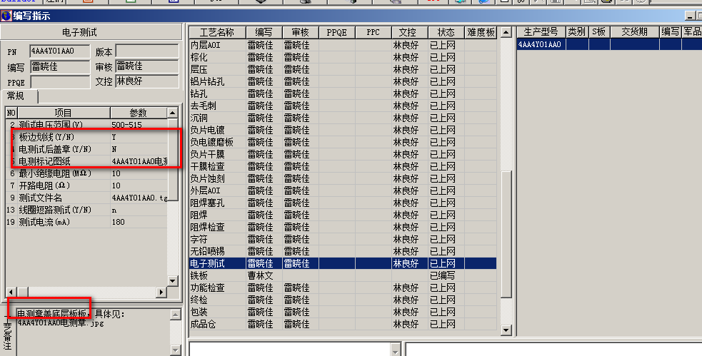The width and height of the screenshot is (702, 356).
Task: Select the 功能检查 process row
Action: coord(343,288)
